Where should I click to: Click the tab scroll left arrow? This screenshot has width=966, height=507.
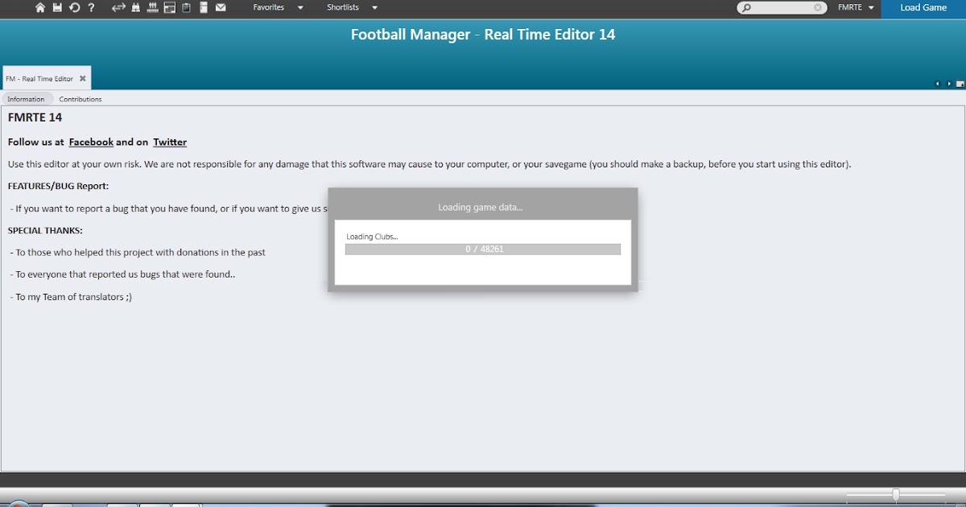pos(937,84)
